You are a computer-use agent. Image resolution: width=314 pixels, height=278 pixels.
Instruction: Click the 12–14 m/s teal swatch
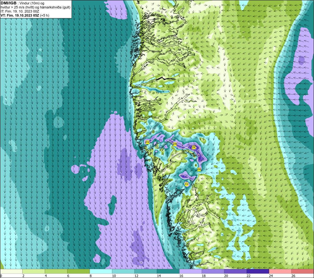click(146, 271)
